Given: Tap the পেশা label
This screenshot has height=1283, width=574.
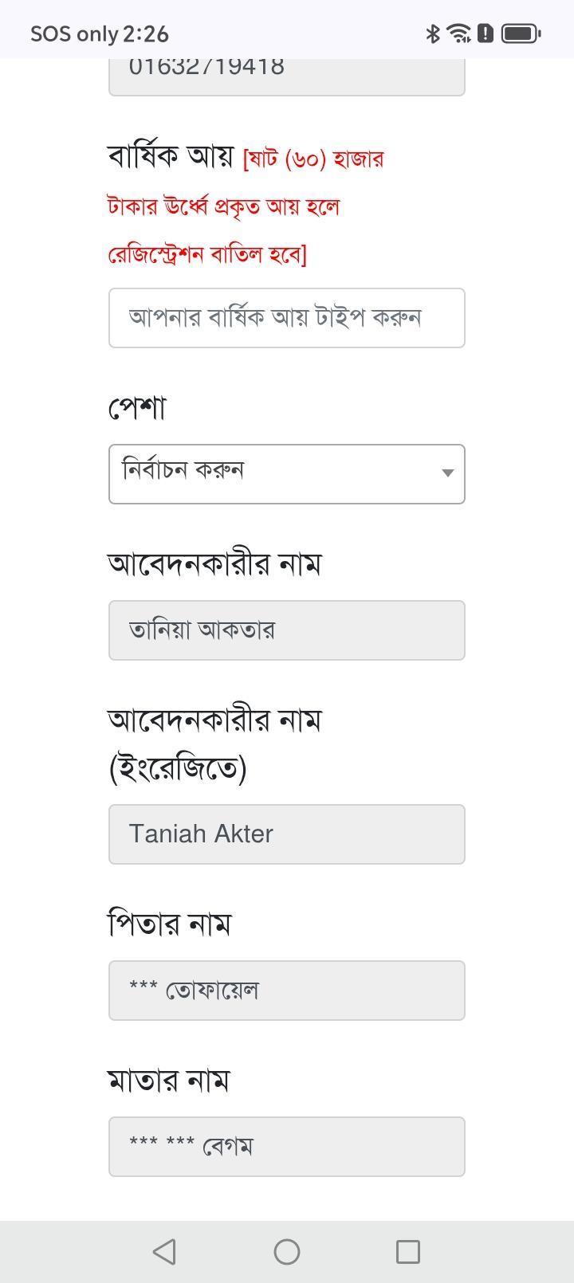Looking at the screenshot, I should [x=137, y=407].
